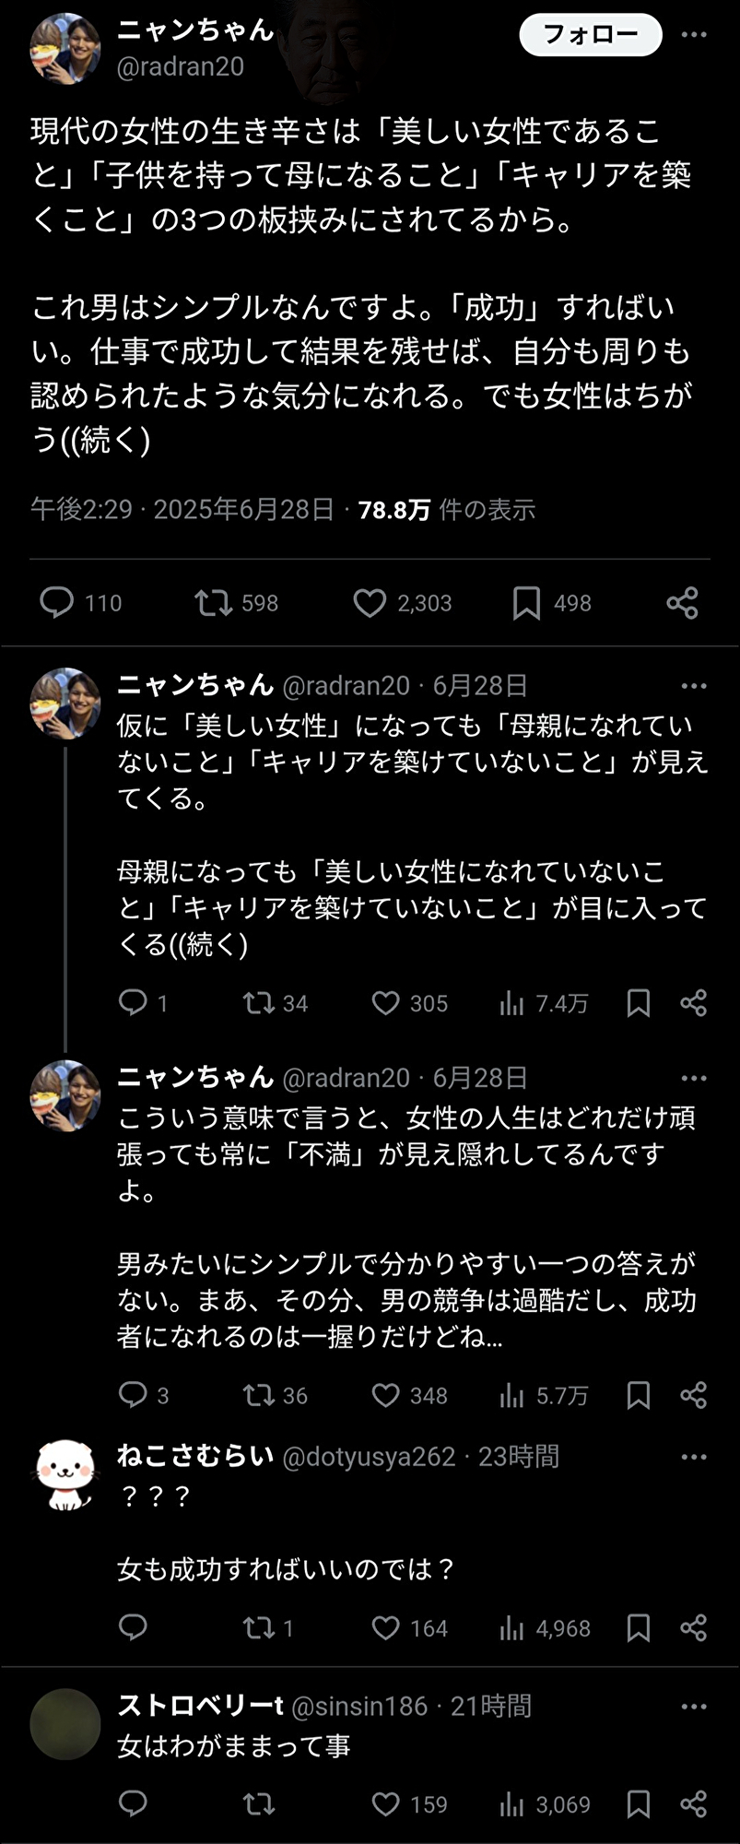740x1844 pixels.
Task: View analytics showing 5.7万 views
Action: click(x=544, y=1395)
